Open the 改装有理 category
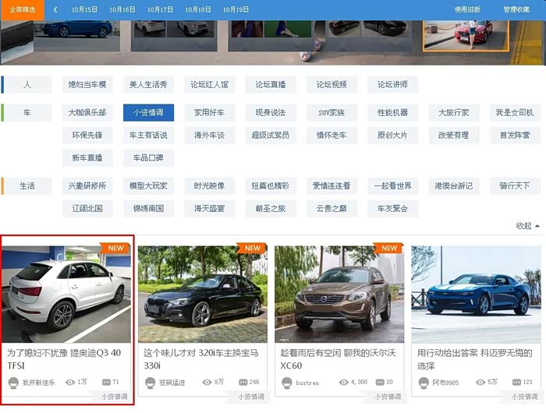Screen dimensions: 546x413 [454, 136]
